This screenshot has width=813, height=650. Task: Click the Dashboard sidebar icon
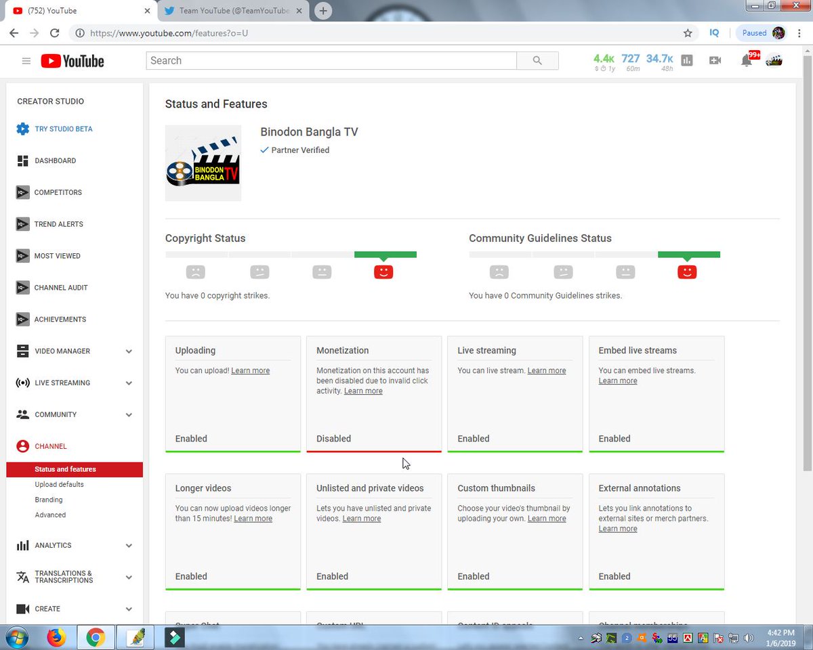[22, 160]
